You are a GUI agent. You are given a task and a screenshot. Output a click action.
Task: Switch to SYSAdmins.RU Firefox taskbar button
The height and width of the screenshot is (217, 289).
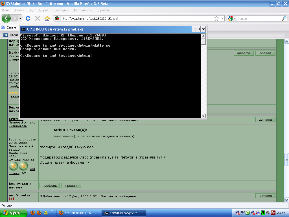[79, 213]
